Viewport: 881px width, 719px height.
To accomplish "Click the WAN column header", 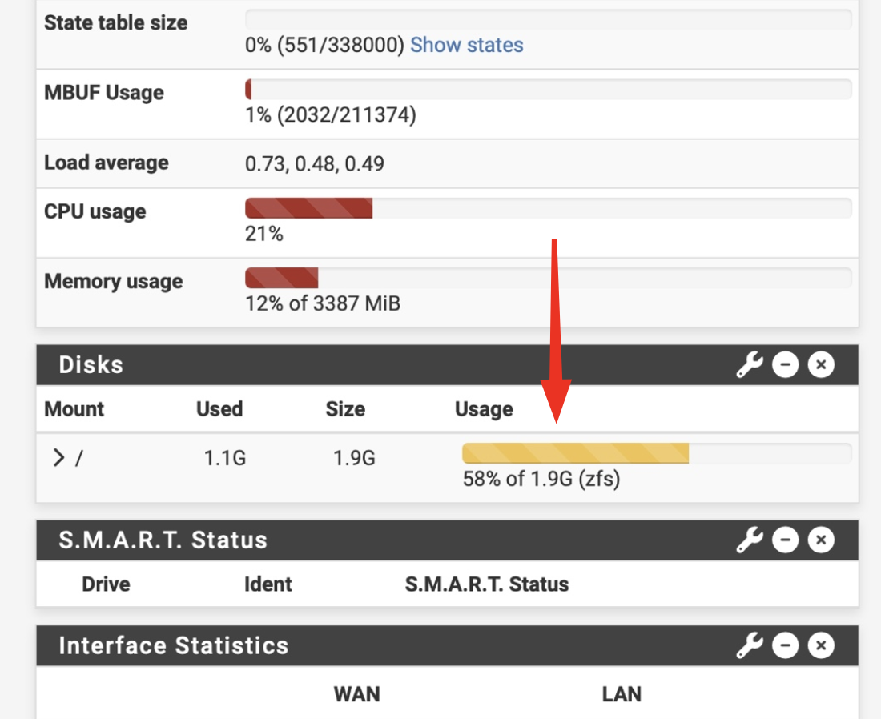I will tap(356, 693).
